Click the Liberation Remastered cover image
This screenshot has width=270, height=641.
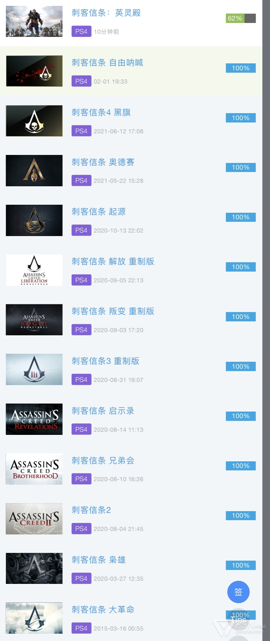coord(34,270)
